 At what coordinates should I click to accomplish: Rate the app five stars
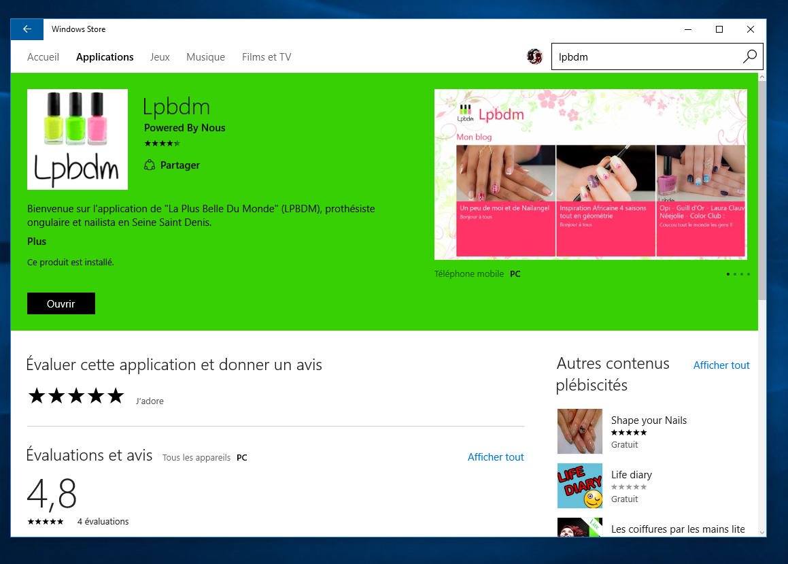click(116, 395)
